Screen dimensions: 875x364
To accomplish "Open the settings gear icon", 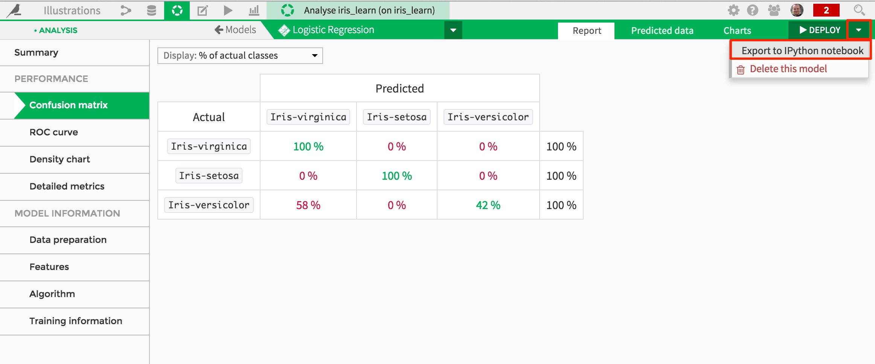I will coord(733,10).
